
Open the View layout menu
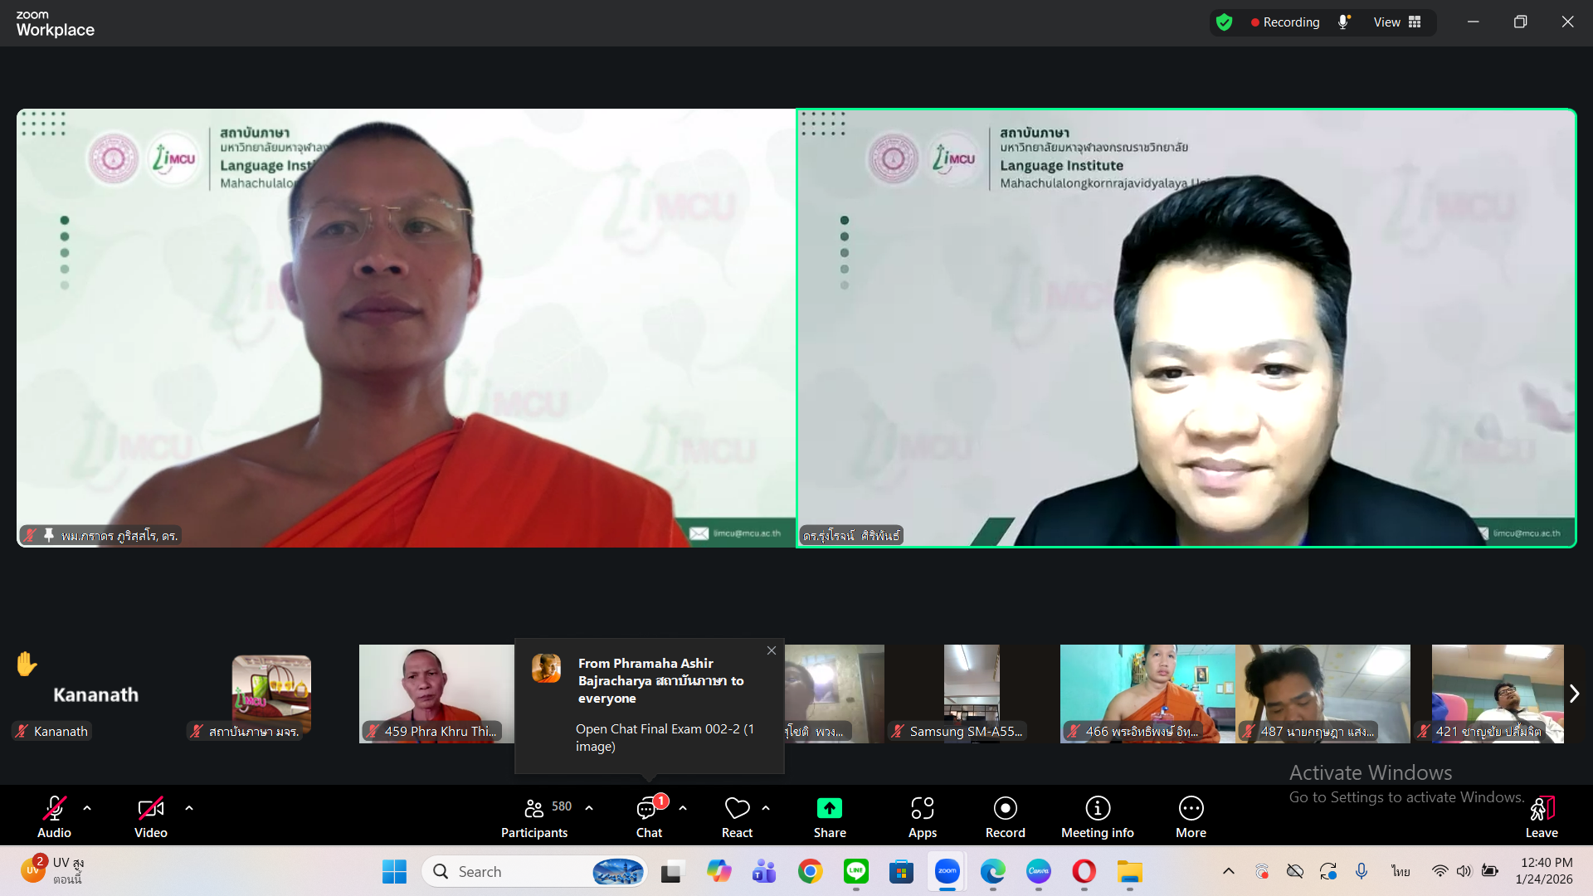coord(1397,22)
